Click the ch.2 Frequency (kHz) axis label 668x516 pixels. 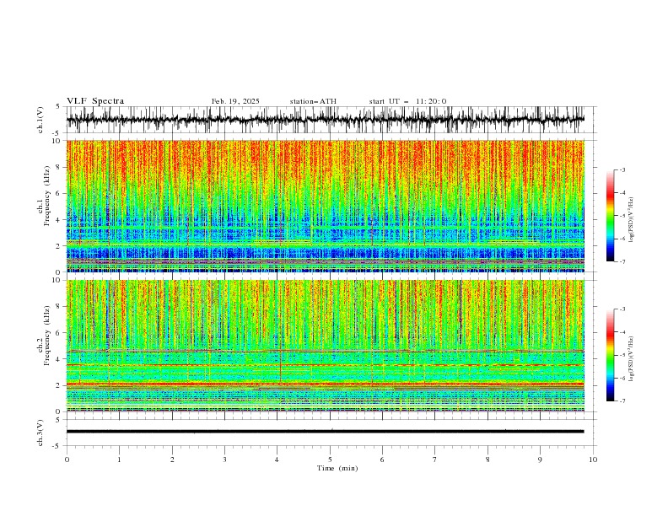[x=44, y=336]
